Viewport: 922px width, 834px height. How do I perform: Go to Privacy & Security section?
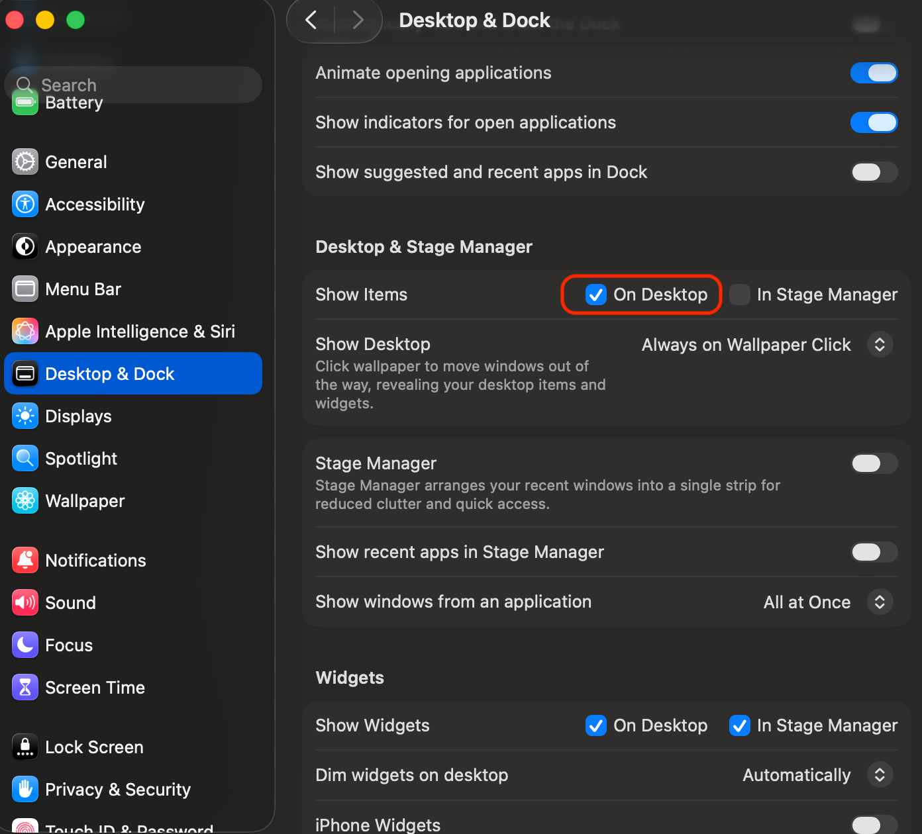pyautogui.click(x=117, y=790)
